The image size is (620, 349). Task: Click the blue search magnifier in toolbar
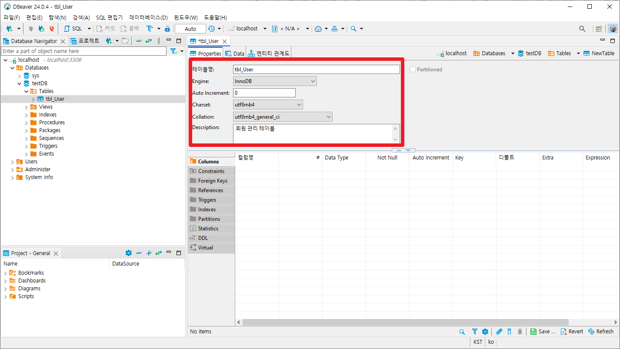(353, 29)
